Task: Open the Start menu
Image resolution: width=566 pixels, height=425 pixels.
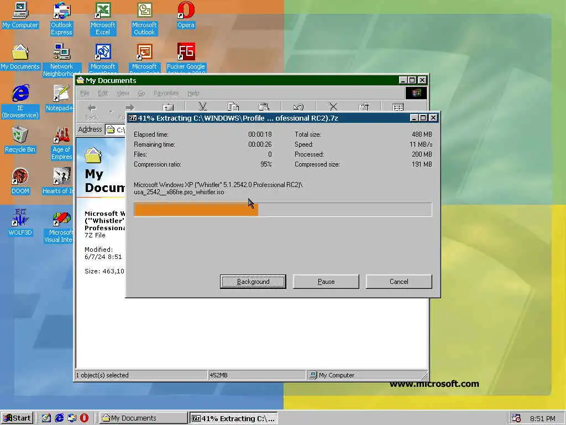Action: pyautogui.click(x=17, y=418)
